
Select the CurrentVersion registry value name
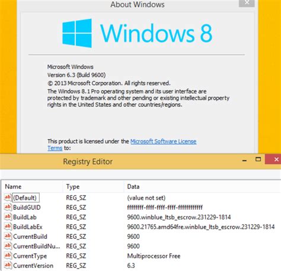click(33, 266)
